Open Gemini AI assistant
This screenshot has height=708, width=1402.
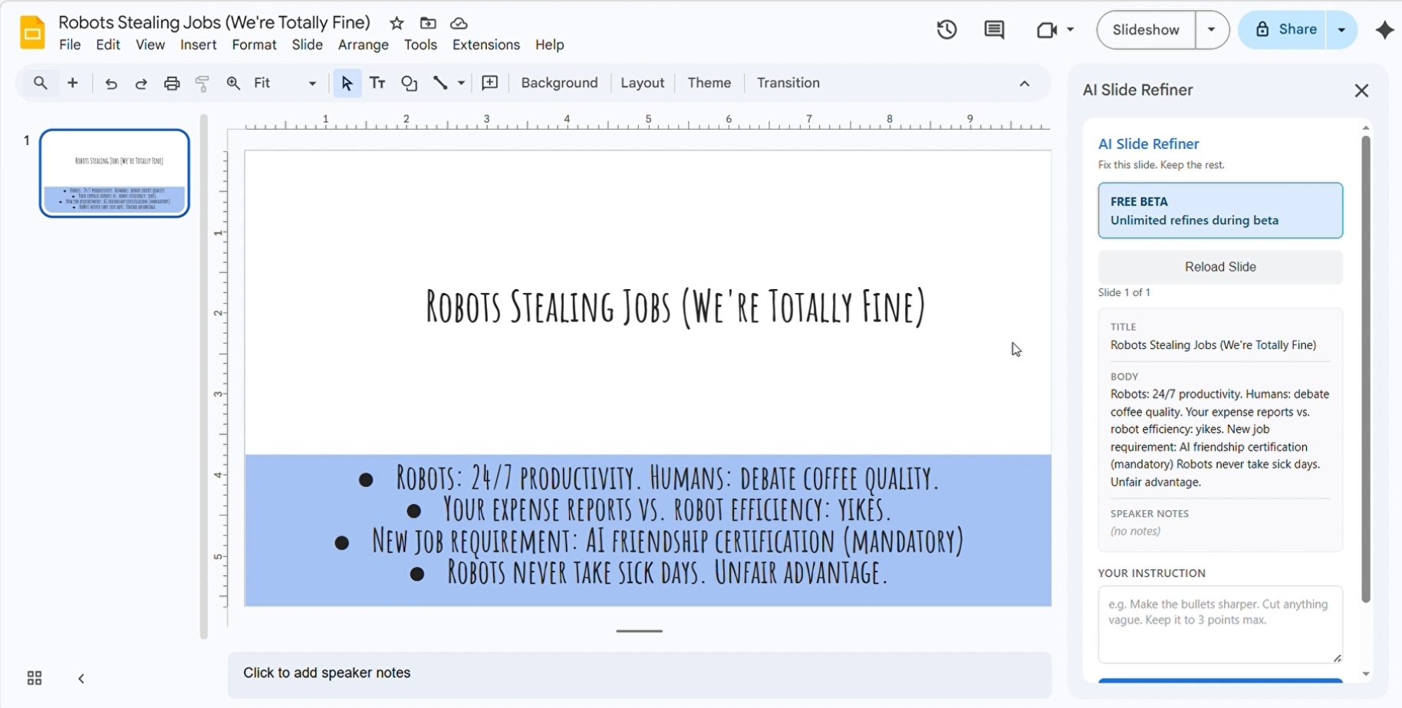[1385, 31]
